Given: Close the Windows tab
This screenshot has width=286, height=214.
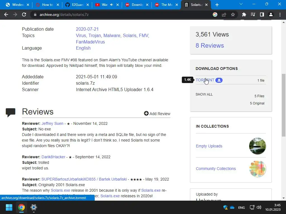Looking at the screenshot, I should (x=28, y=5).
